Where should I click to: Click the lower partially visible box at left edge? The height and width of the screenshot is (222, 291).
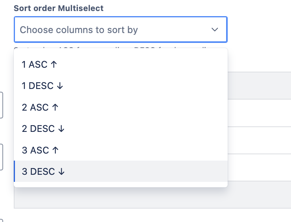2,157
